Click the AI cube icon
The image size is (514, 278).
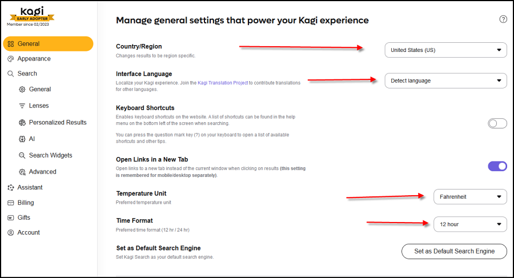click(x=22, y=139)
